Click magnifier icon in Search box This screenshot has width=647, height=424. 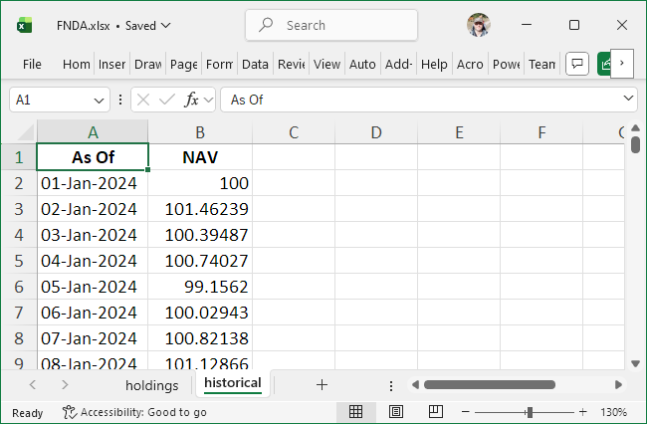(x=266, y=25)
